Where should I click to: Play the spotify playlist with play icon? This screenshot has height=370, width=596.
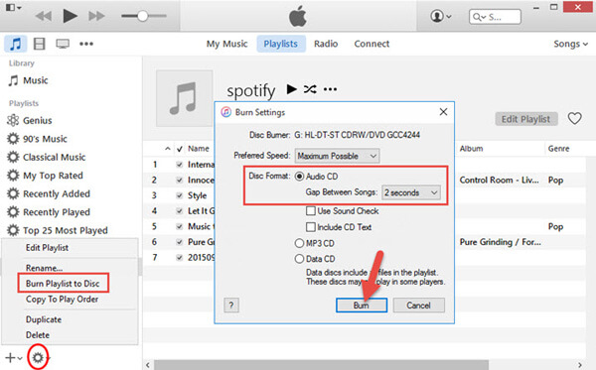(x=291, y=89)
